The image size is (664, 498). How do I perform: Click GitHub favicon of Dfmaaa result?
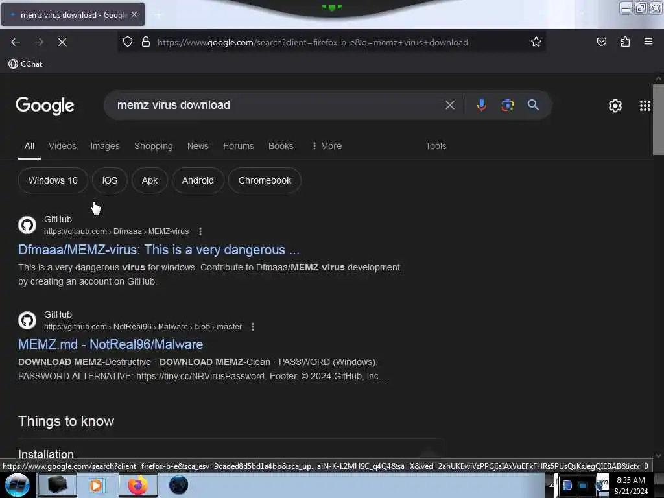(27, 225)
